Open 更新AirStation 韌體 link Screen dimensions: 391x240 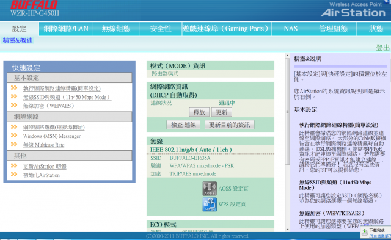pos(45,167)
